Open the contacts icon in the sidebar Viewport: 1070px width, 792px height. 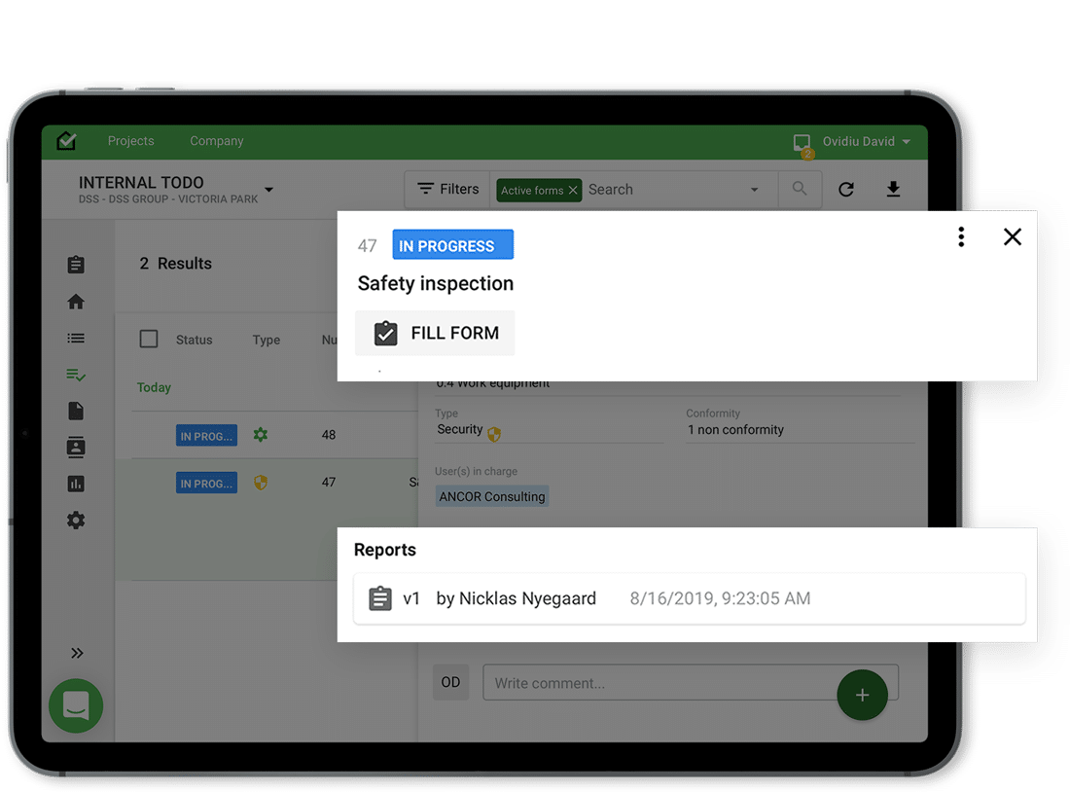click(x=76, y=448)
